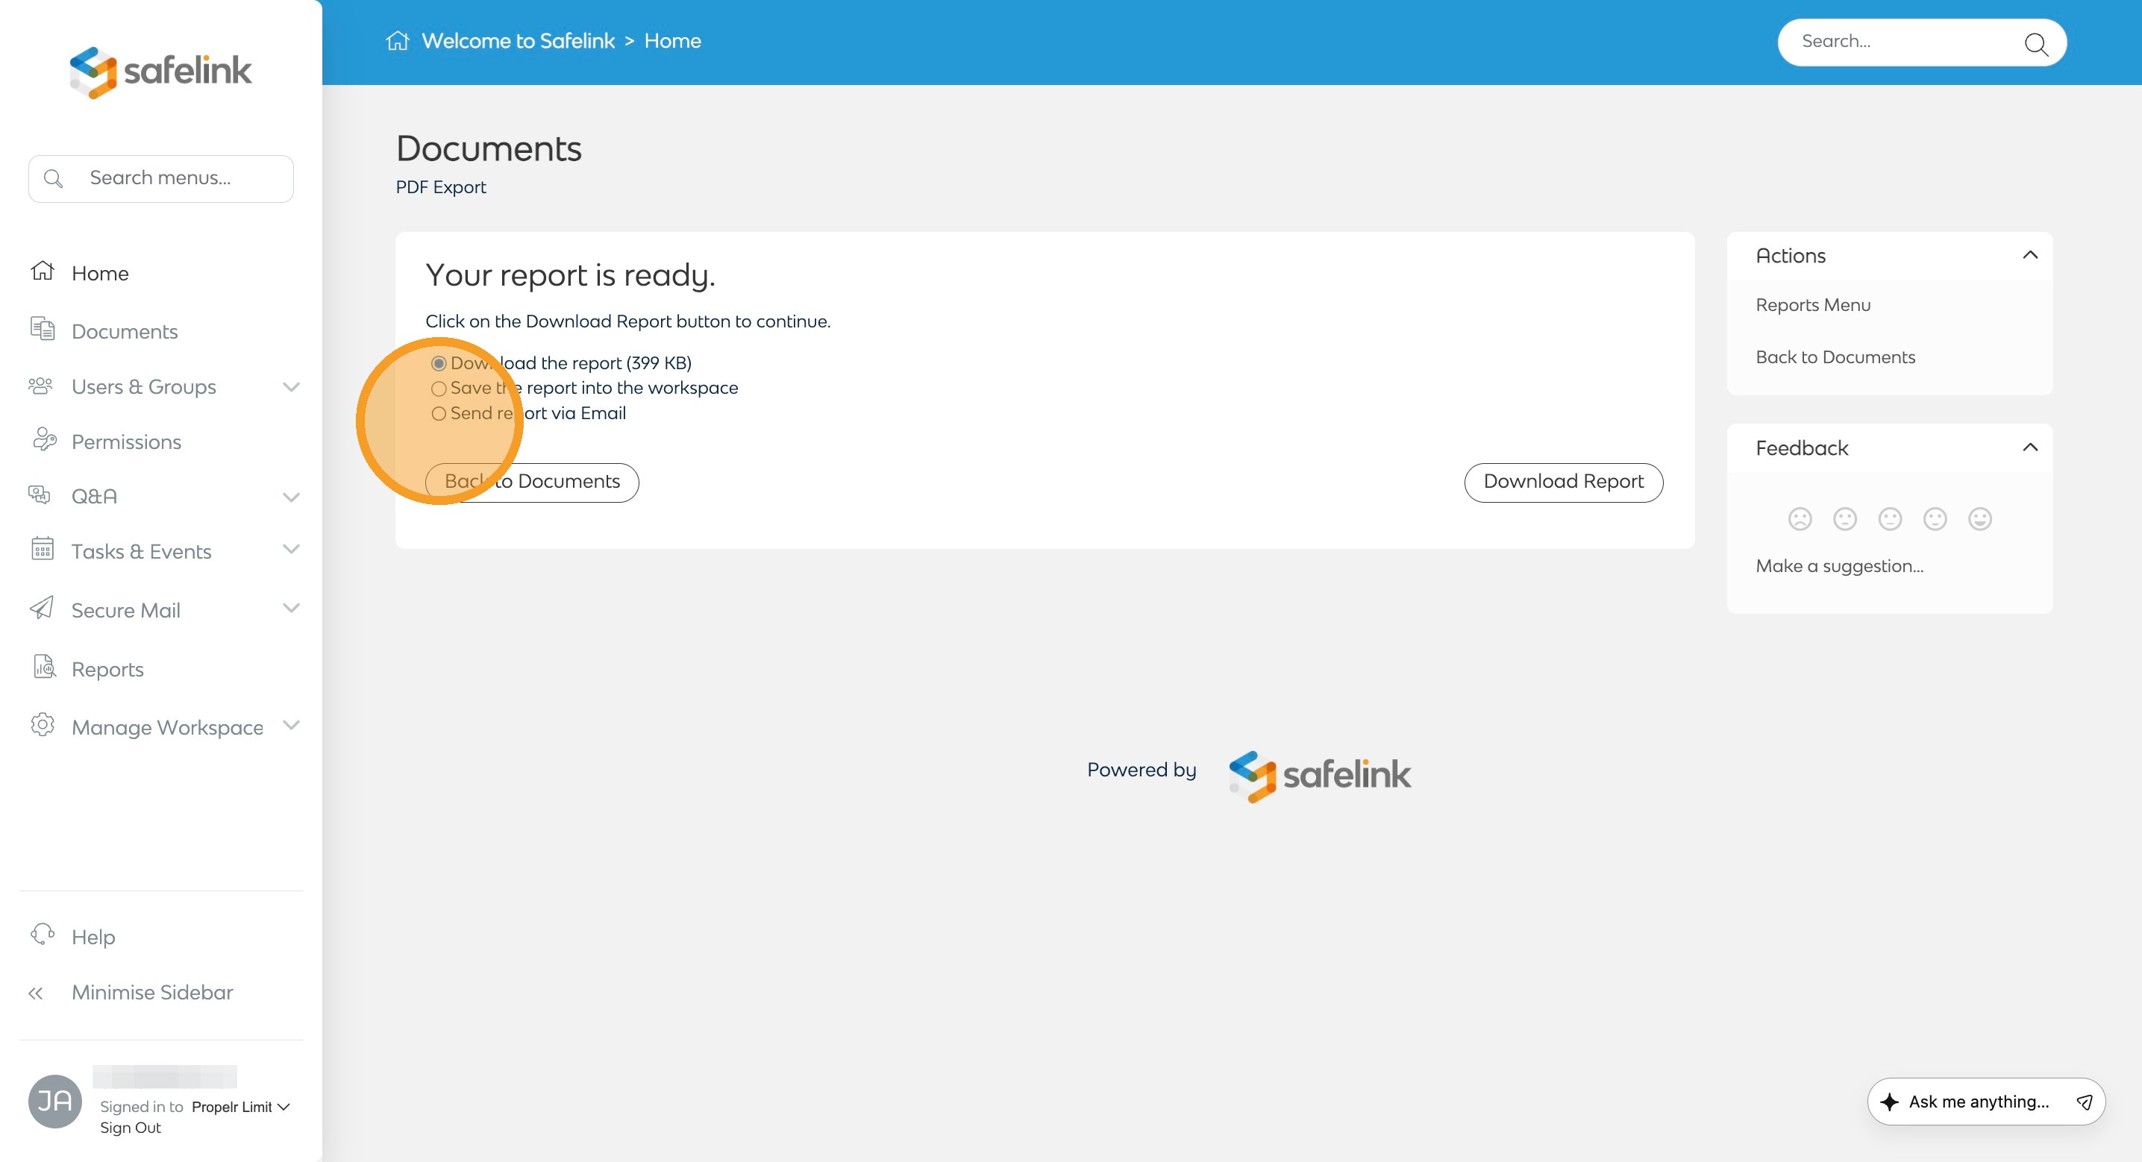The image size is (2142, 1162).
Task: Go to Permissions in the sidebar
Action: point(125,442)
